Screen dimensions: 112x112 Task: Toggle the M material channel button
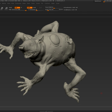point(21,8)
